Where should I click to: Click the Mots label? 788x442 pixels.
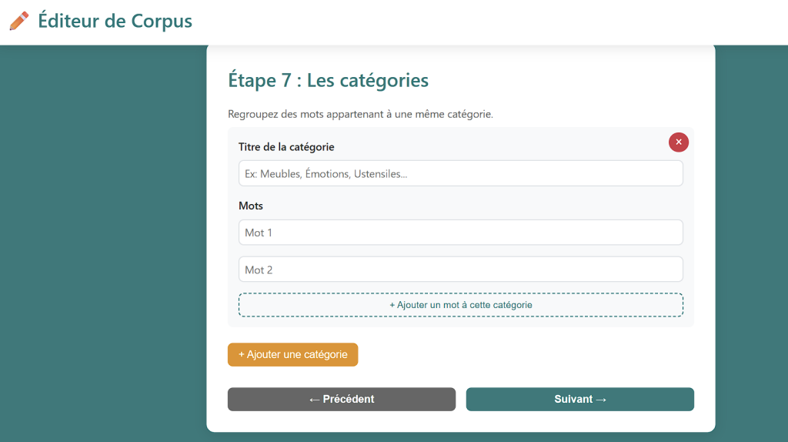pyautogui.click(x=251, y=206)
